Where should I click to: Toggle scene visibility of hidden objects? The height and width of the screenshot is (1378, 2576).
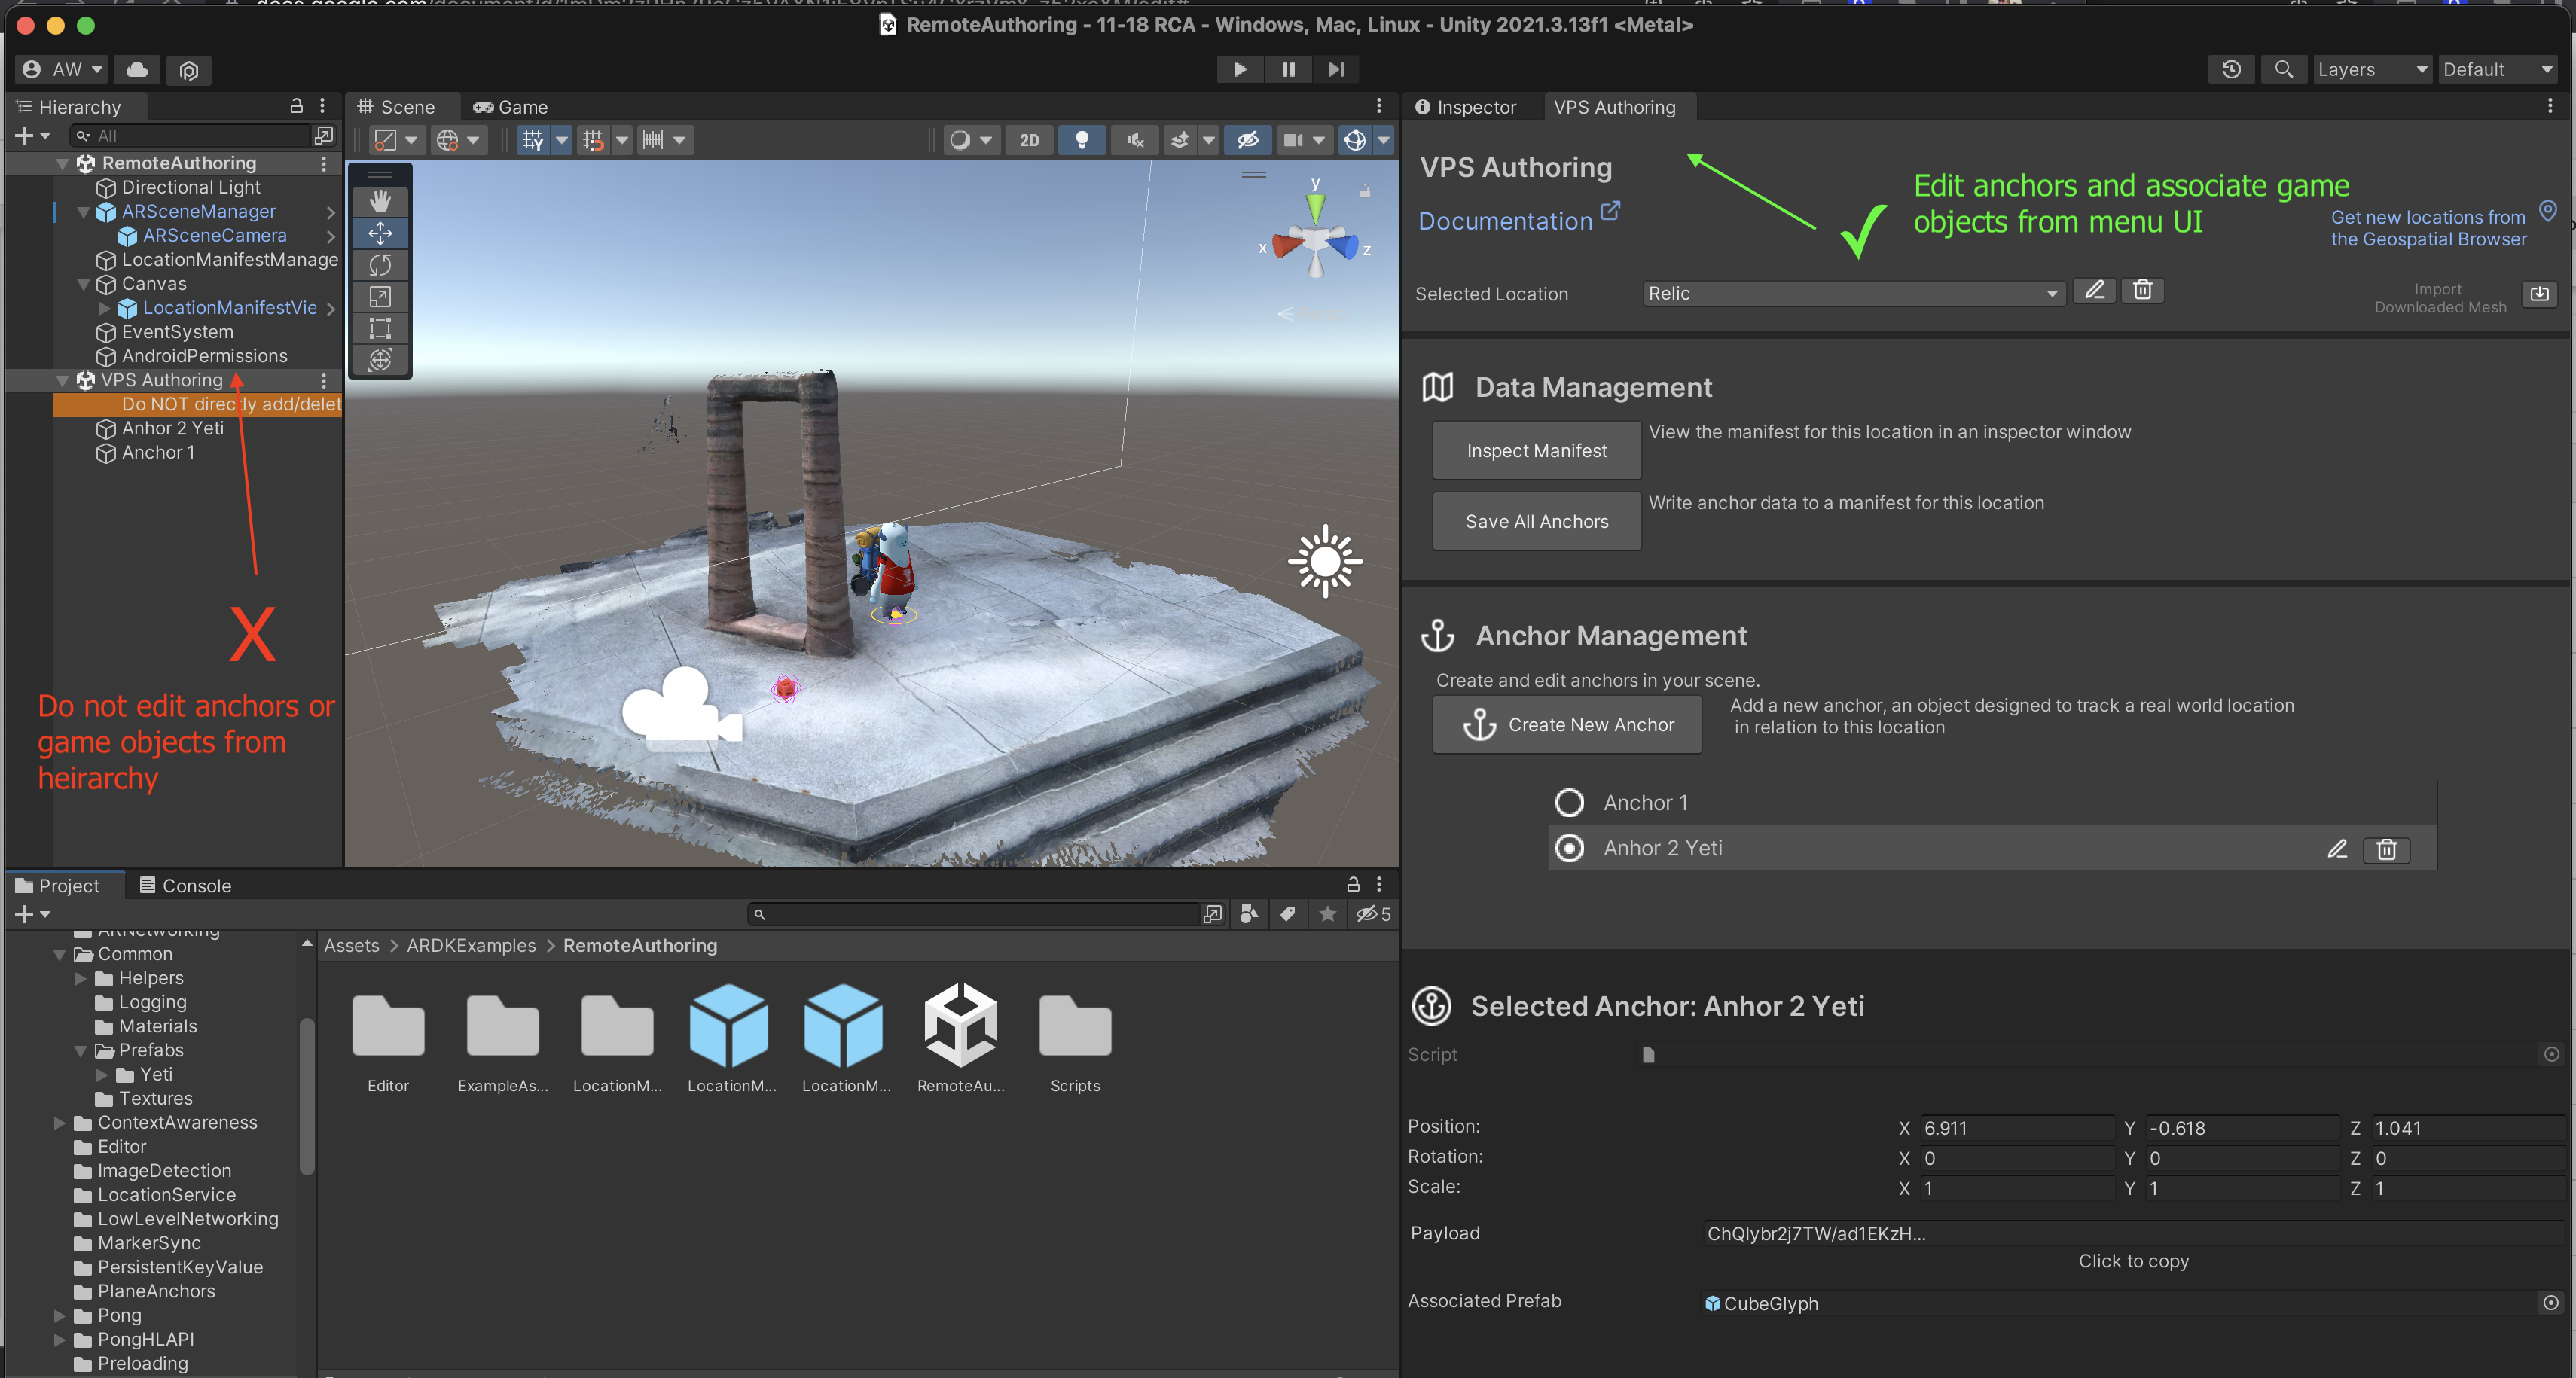[1247, 140]
